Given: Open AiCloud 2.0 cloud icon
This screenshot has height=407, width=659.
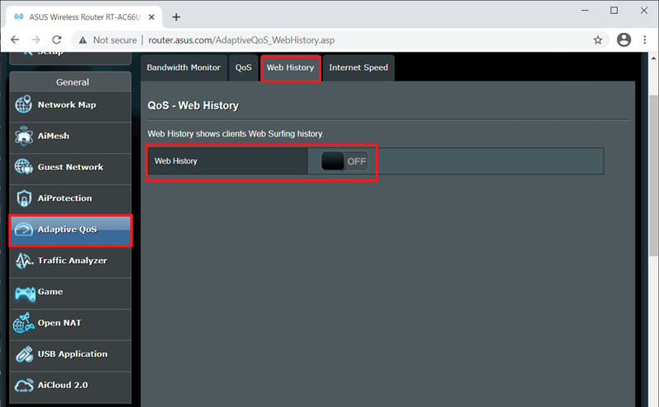Looking at the screenshot, I should [23, 386].
